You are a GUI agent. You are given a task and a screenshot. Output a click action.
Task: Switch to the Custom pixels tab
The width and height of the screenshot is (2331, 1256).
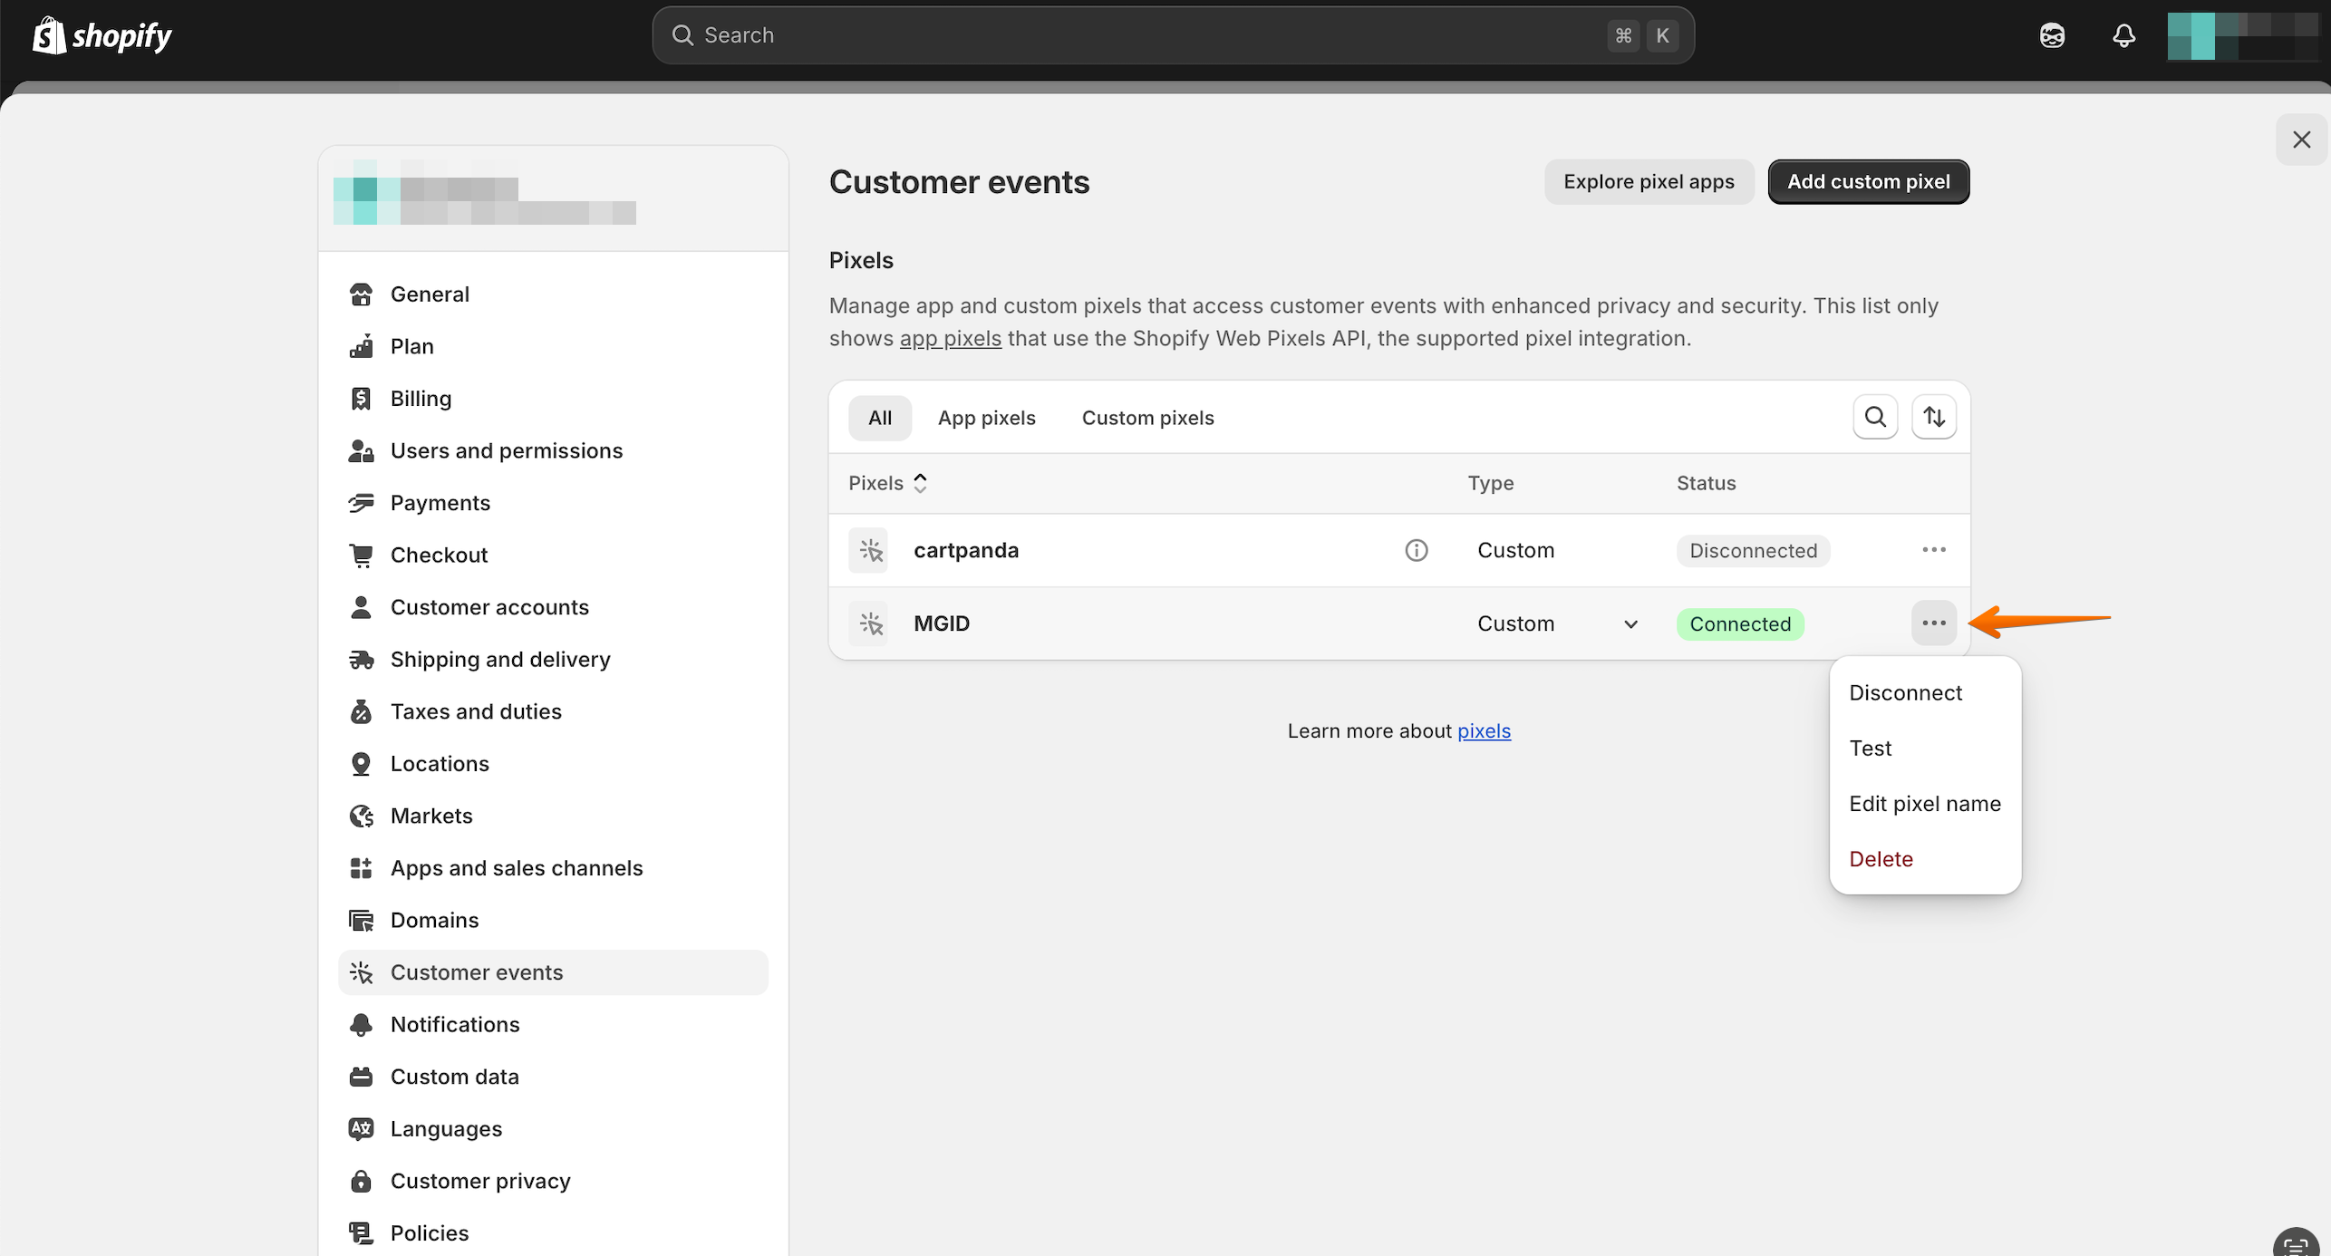pos(1147,418)
